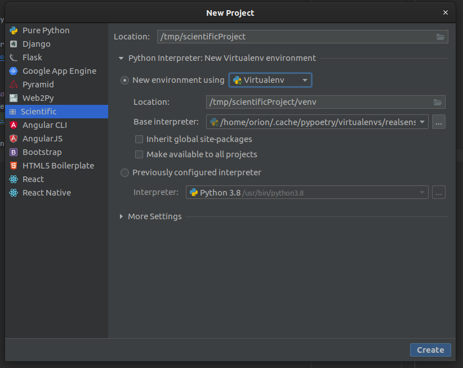The width and height of the screenshot is (463, 368).
Task: Enable Inherit global site-packages checkbox
Action: [x=139, y=139]
